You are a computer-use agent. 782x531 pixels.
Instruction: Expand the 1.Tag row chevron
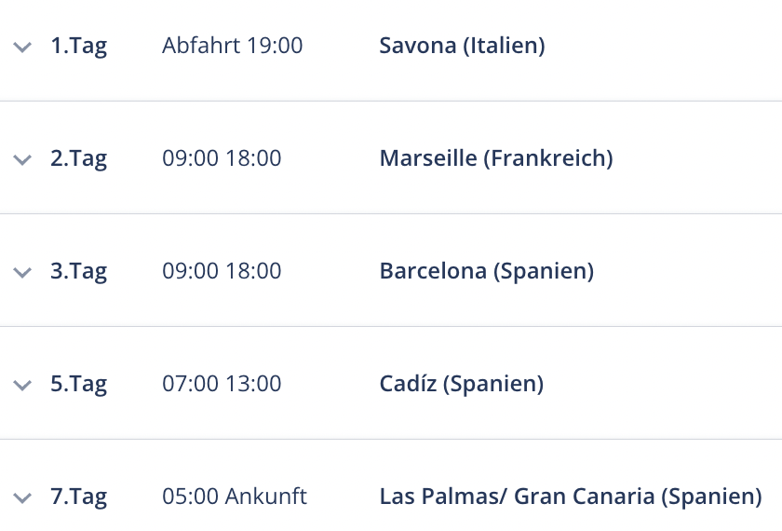point(22,48)
